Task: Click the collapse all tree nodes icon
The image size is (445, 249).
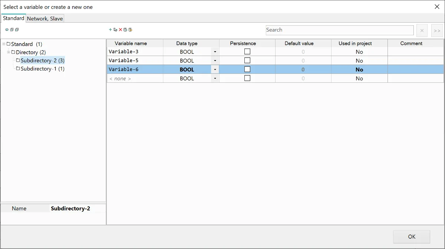Action: pos(17,30)
